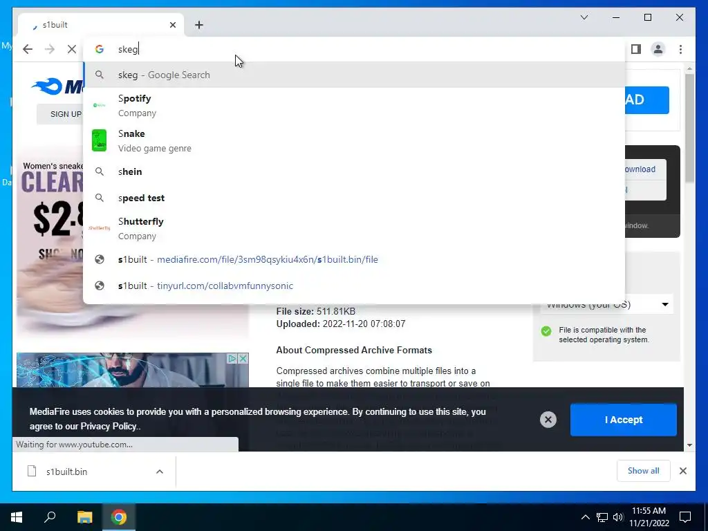Close the downloads bar
Image resolution: width=708 pixels, height=531 pixels.
pos(683,471)
